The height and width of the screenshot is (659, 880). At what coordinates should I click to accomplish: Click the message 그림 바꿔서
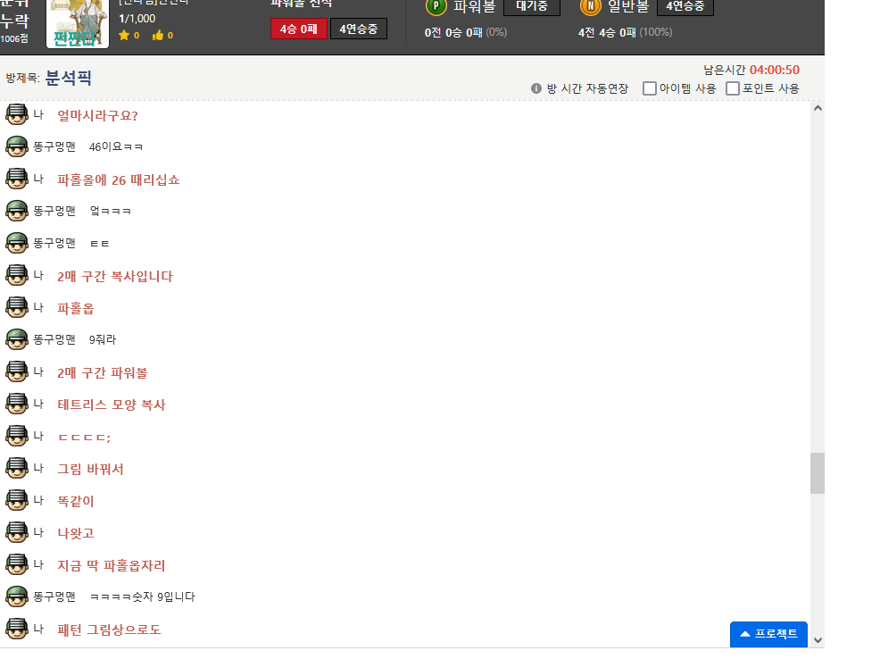click(90, 470)
